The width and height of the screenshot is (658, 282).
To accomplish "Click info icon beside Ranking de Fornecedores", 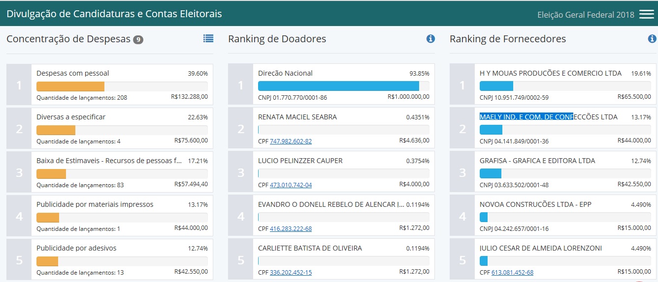I will [x=652, y=38].
